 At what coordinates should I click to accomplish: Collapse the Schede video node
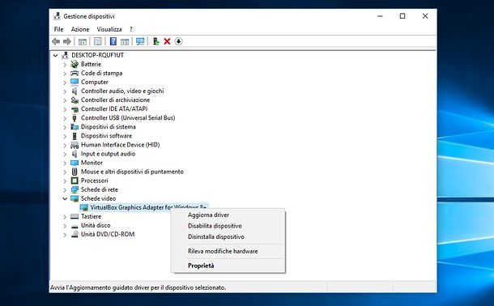[x=65, y=198]
